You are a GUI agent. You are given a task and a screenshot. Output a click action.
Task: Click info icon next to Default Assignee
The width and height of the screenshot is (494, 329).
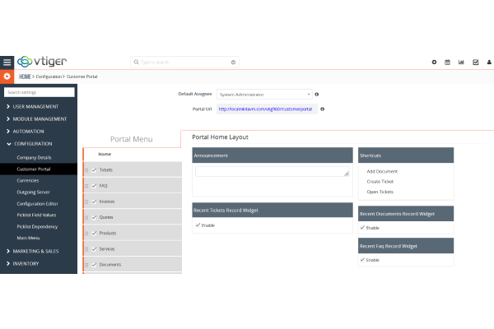[x=317, y=94]
